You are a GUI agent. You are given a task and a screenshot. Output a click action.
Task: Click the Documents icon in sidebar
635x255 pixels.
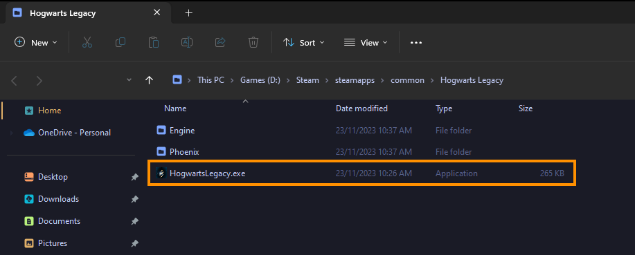coord(29,221)
